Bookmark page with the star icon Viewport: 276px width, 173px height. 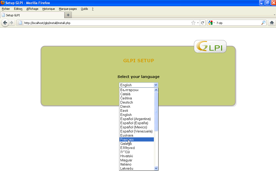click(193, 23)
